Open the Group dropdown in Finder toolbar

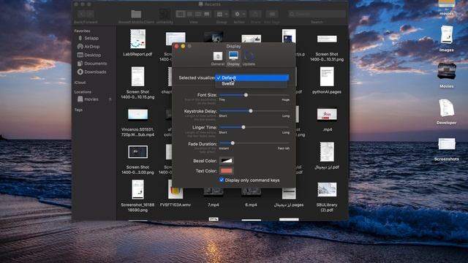coord(222,14)
